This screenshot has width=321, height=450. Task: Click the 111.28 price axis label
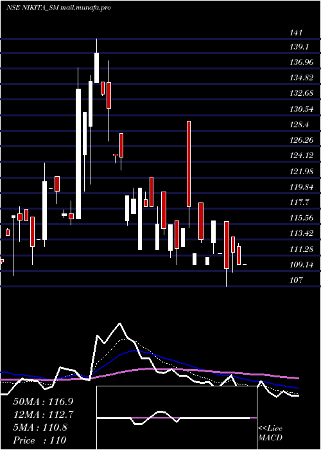point(302,249)
